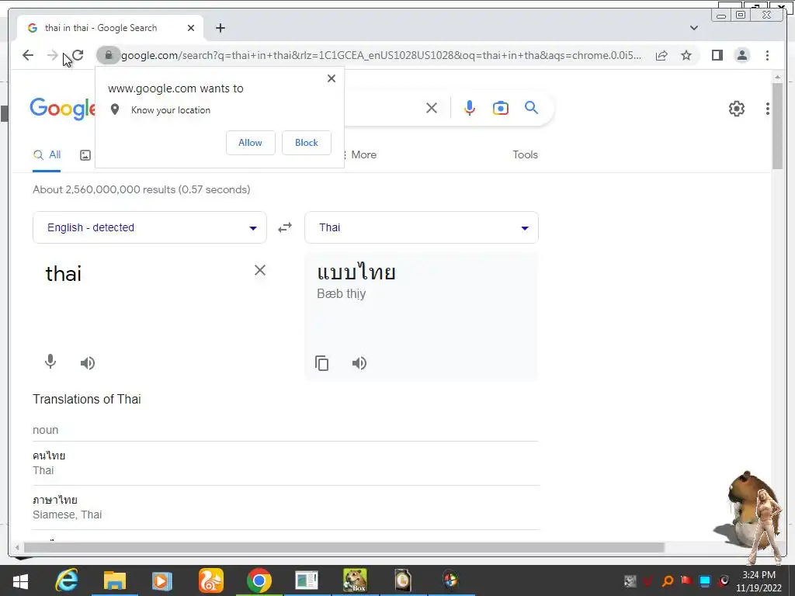Swap source and target languages

[x=285, y=227]
